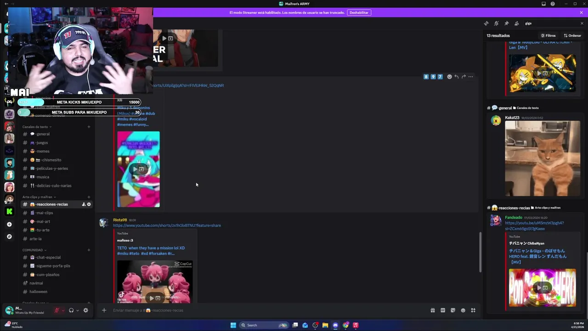Dismiss the purple streamer mode banner
The height and width of the screenshot is (331, 588).
point(581,12)
